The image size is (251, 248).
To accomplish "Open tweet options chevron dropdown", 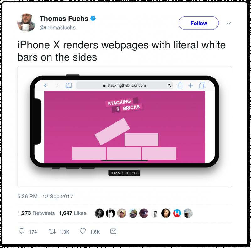I will pos(229,23).
